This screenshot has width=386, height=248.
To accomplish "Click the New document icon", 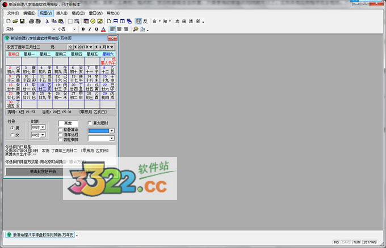I will click(9, 22).
